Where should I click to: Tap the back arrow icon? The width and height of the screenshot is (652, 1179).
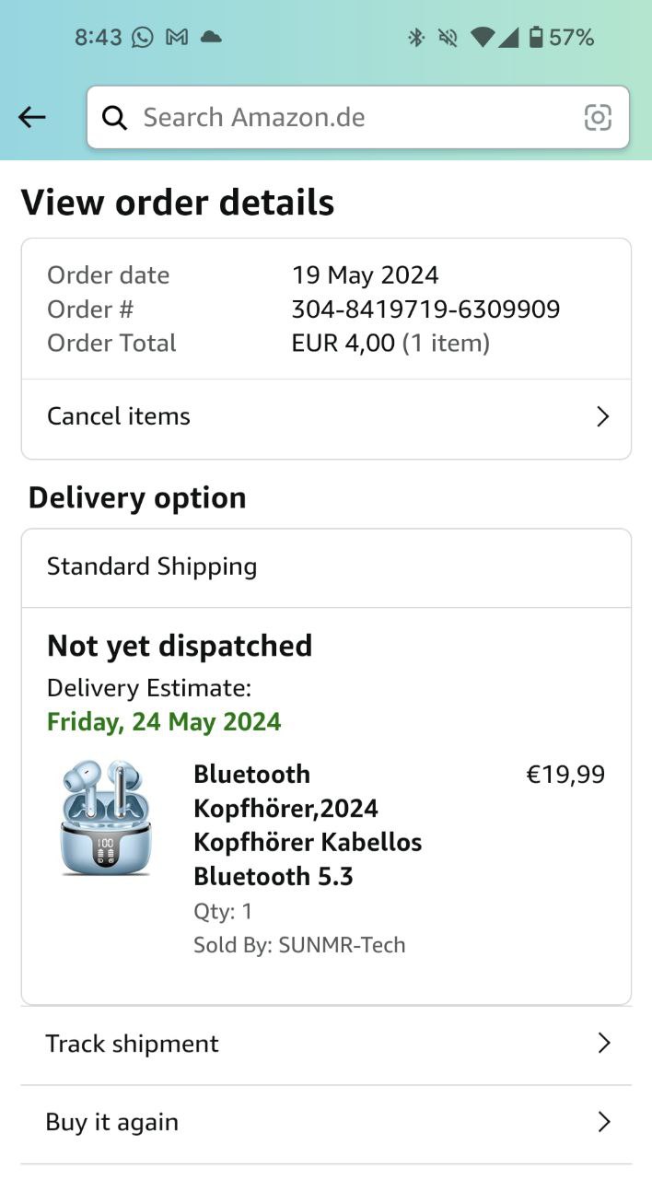pyautogui.click(x=32, y=117)
